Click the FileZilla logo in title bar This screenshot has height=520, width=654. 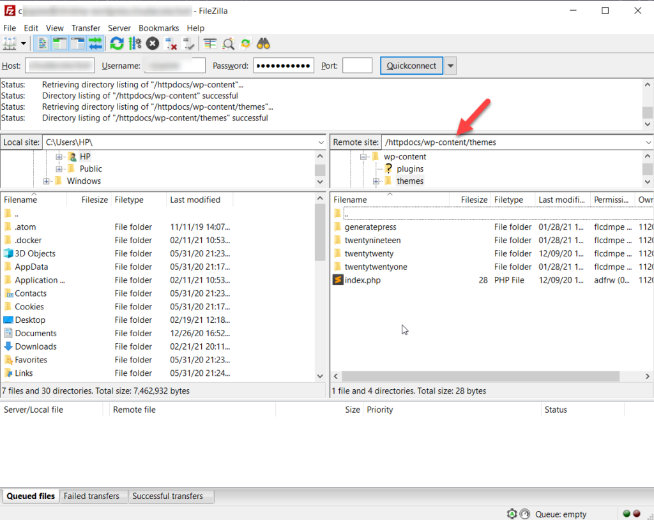click(10, 10)
